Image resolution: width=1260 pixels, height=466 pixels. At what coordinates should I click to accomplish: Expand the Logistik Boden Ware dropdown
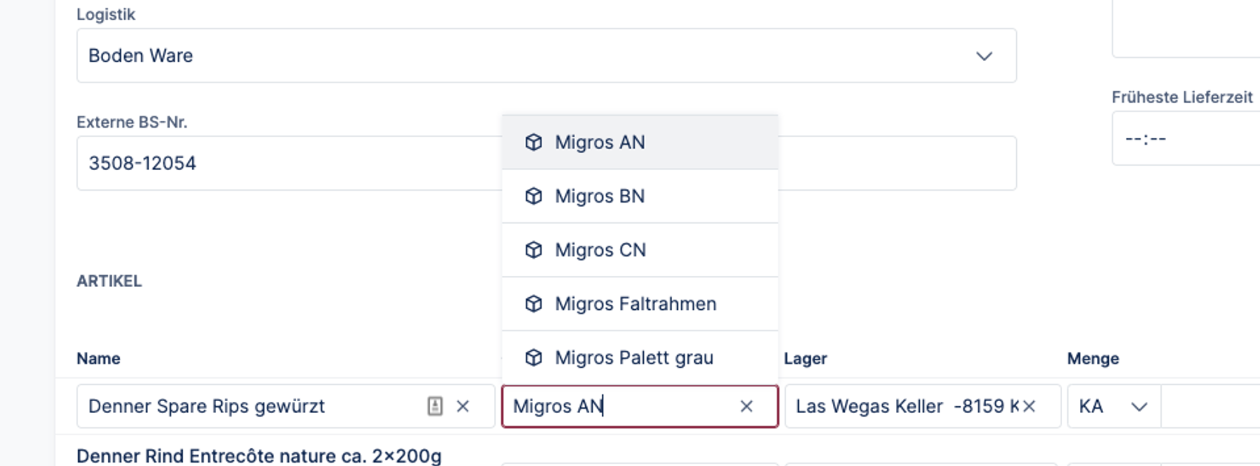[984, 56]
